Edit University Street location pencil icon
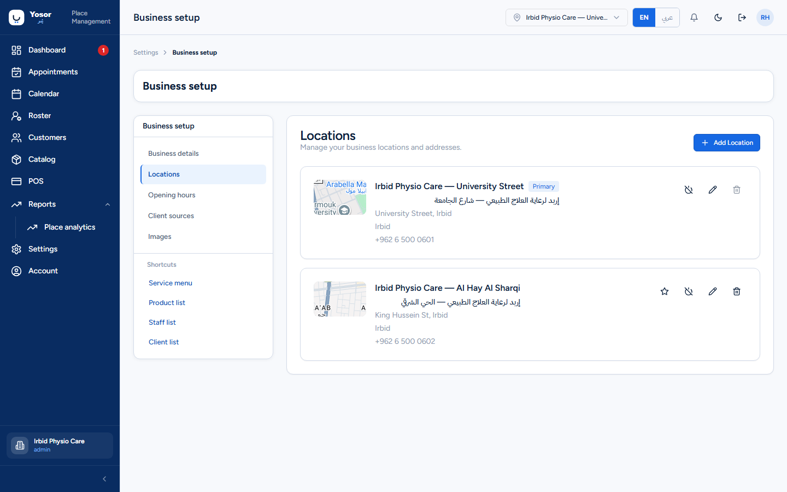 pyautogui.click(x=713, y=190)
